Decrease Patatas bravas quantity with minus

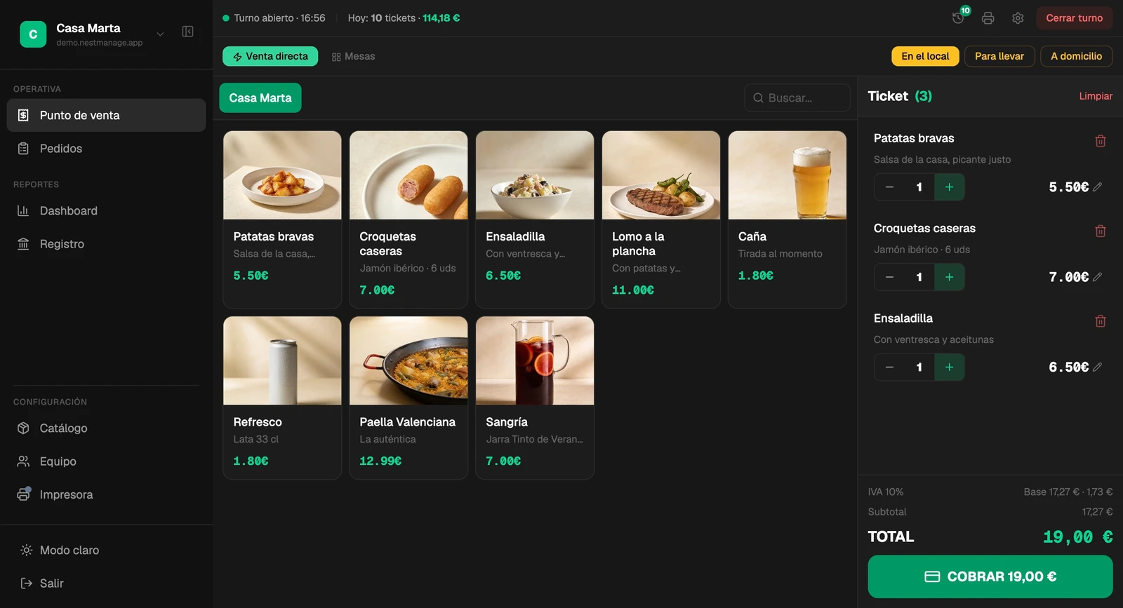coord(889,187)
